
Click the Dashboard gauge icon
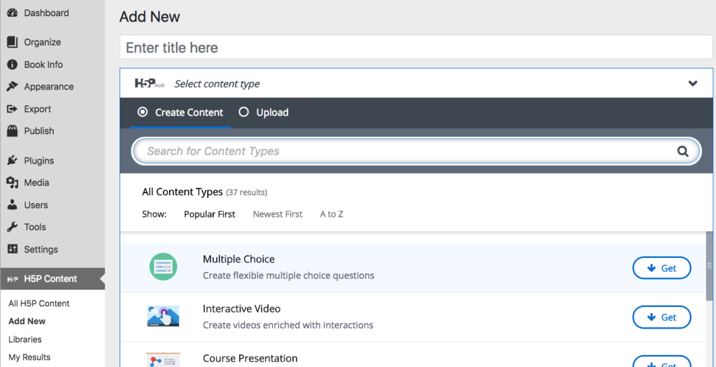[13, 13]
